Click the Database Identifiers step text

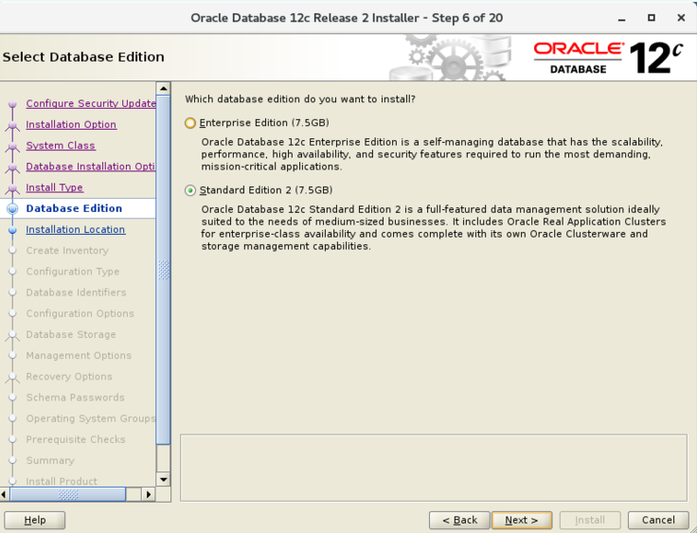point(76,293)
